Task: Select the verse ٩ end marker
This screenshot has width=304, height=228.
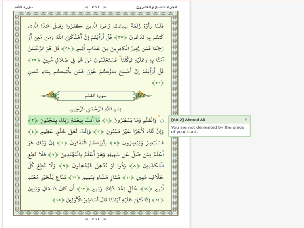Action: 64,166
